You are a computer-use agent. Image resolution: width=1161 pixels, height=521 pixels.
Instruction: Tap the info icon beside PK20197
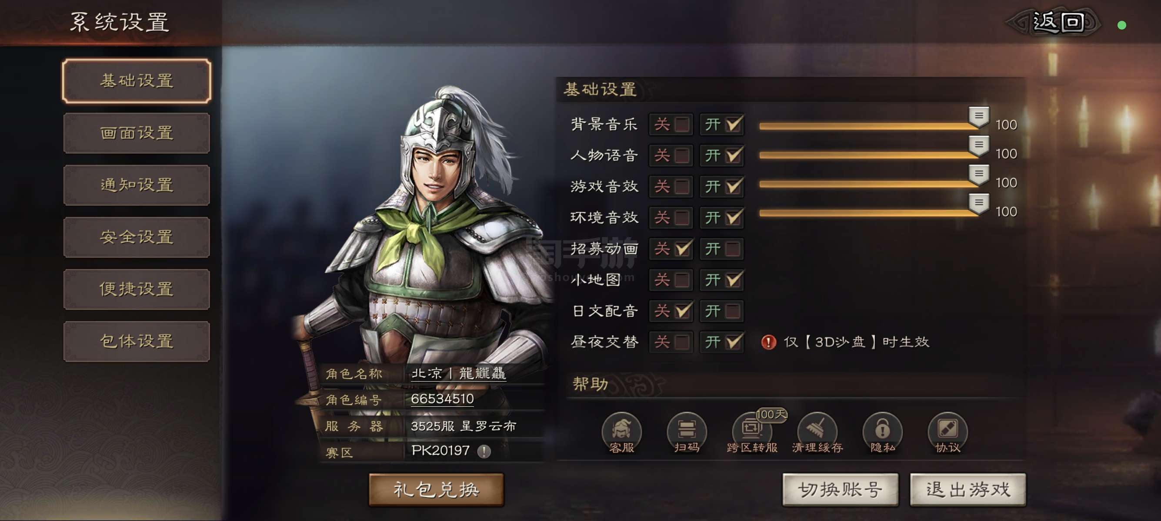(x=484, y=451)
